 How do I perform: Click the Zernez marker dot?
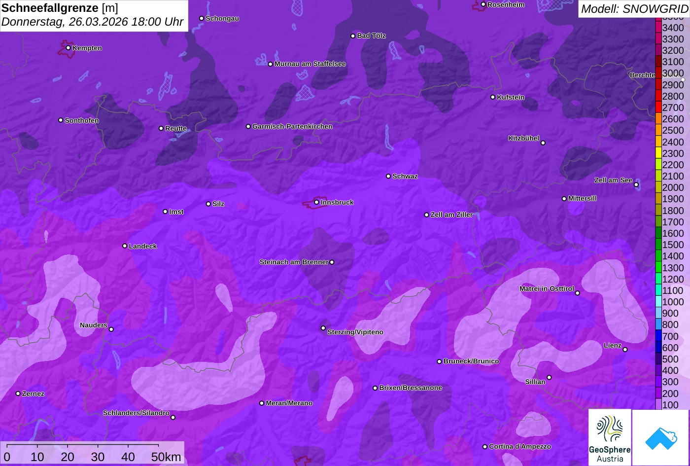(x=18, y=394)
